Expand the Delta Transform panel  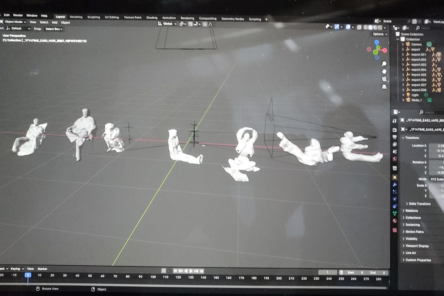(x=407, y=203)
